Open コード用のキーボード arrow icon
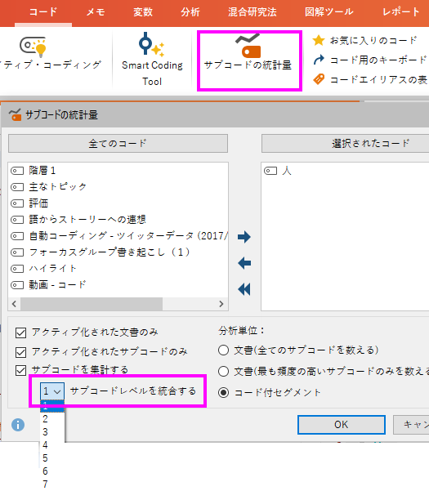429x491 pixels. point(319,60)
